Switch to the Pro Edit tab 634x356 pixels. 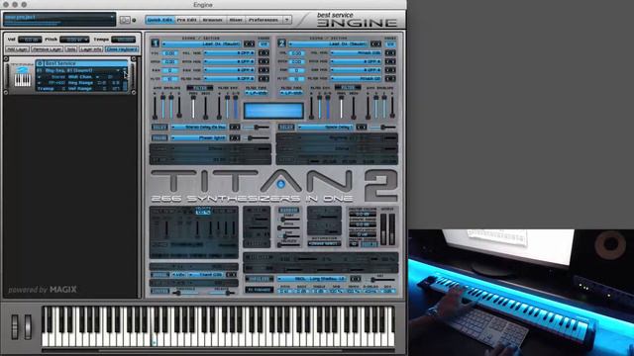coord(187,20)
